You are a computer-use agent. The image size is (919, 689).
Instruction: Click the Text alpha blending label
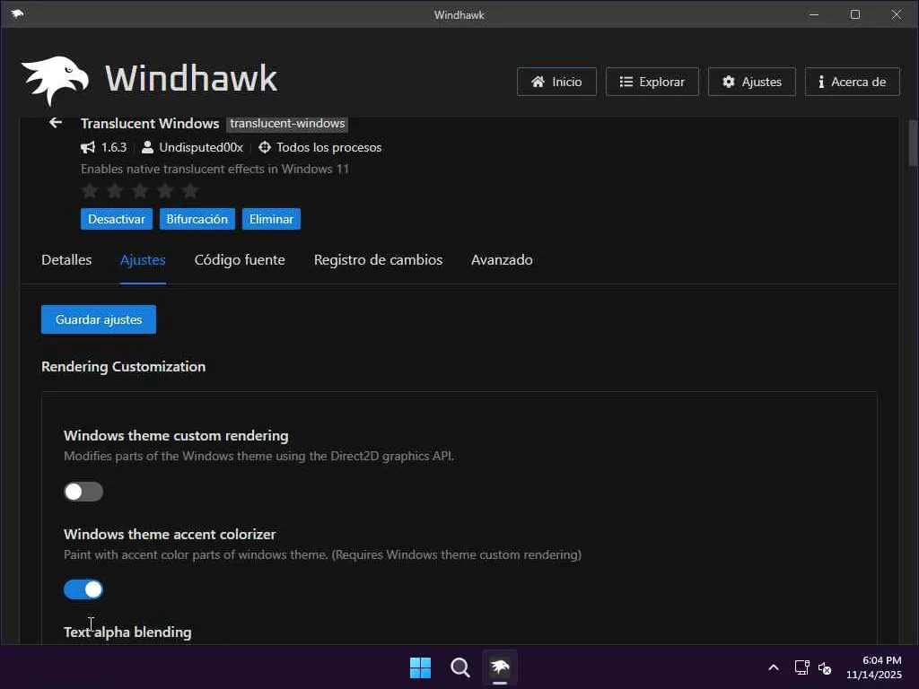(x=127, y=632)
